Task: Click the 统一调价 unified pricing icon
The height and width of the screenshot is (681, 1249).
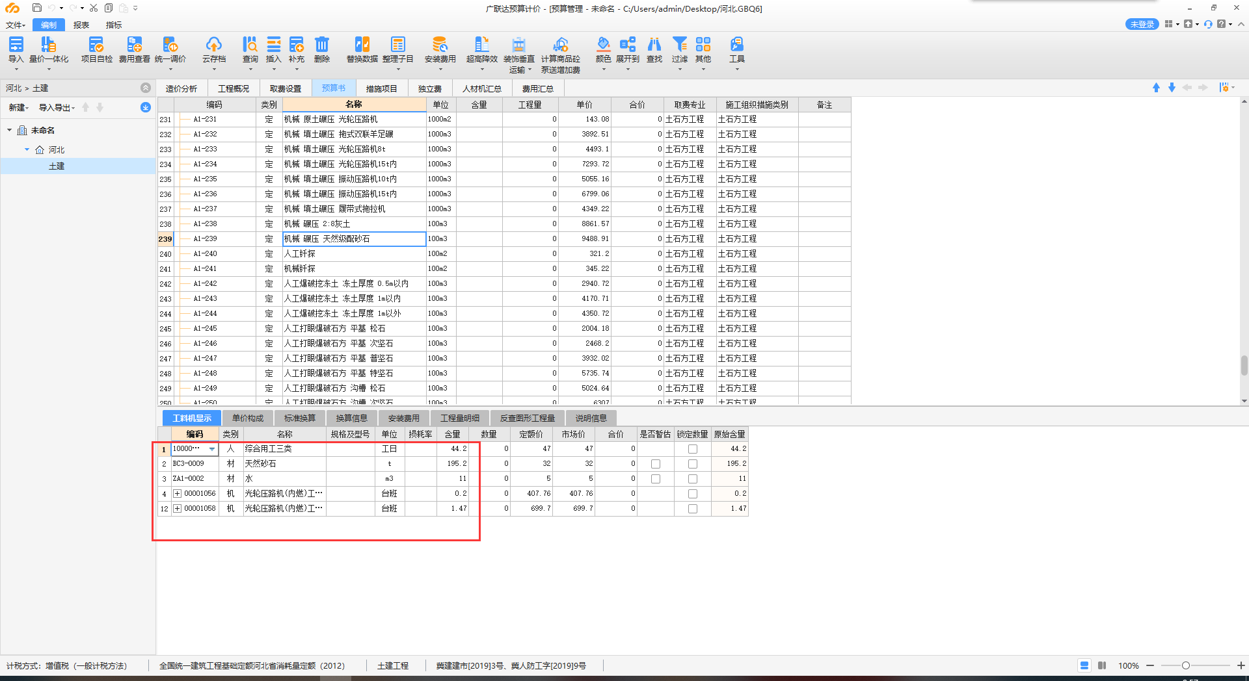Action: click(170, 50)
